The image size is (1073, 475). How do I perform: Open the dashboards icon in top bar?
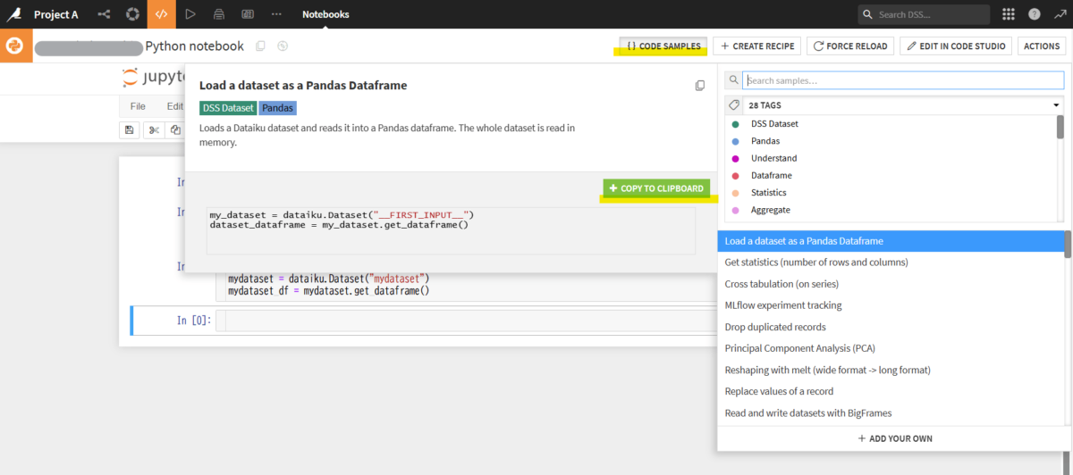pyautogui.click(x=248, y=14)
